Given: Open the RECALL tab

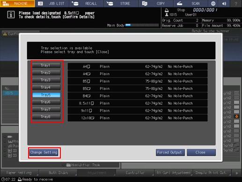Looking at the screenshot, I should tap(87, 3).
